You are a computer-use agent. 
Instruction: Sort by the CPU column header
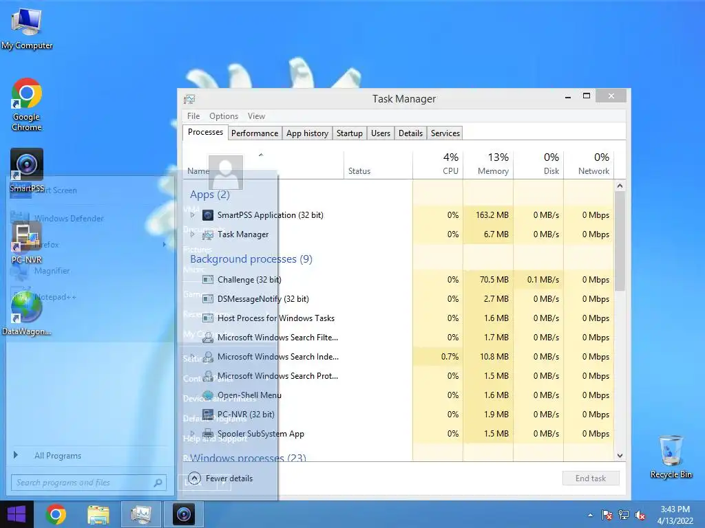pos(438,164)
